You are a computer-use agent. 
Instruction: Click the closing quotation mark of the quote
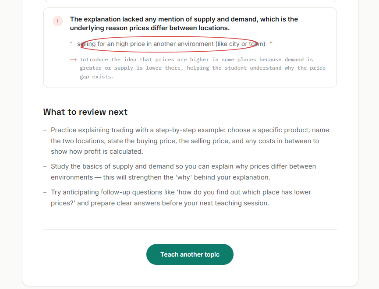271,43
